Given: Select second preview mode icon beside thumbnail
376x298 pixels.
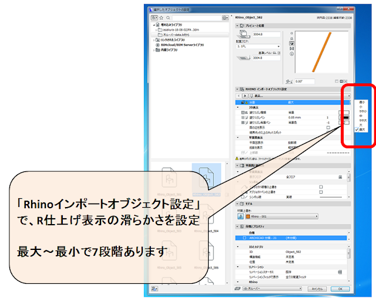Looking at the screenshot, I should pos(291,39).
